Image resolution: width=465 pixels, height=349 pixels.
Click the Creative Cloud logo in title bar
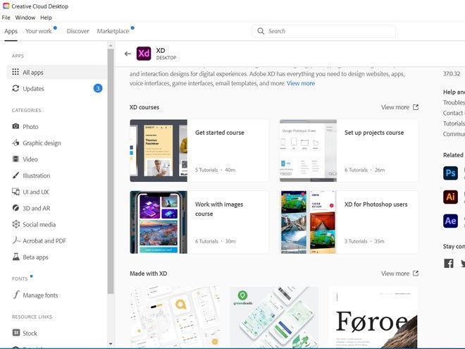coord(6,6)
